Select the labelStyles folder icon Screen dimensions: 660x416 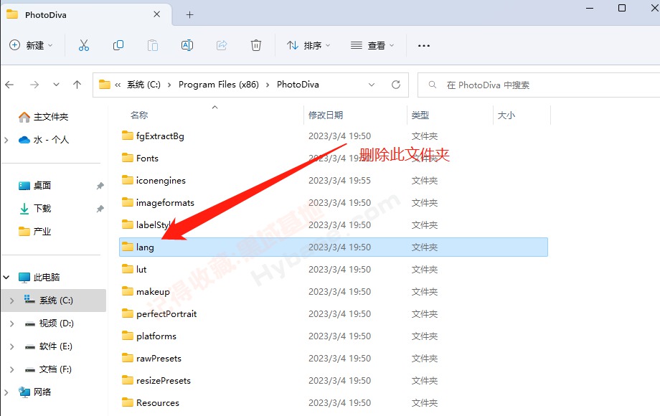[128, 224]
